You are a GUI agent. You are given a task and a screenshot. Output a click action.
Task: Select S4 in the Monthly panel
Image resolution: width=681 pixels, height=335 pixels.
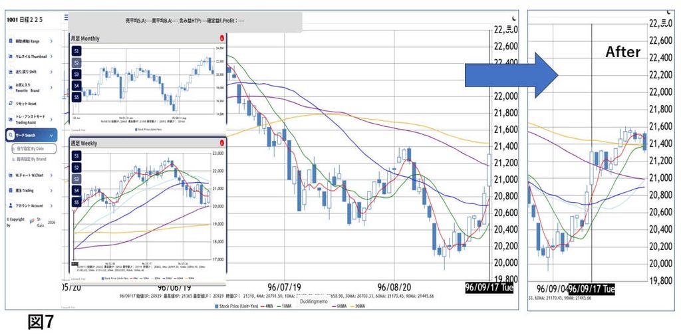pos(76,86)
